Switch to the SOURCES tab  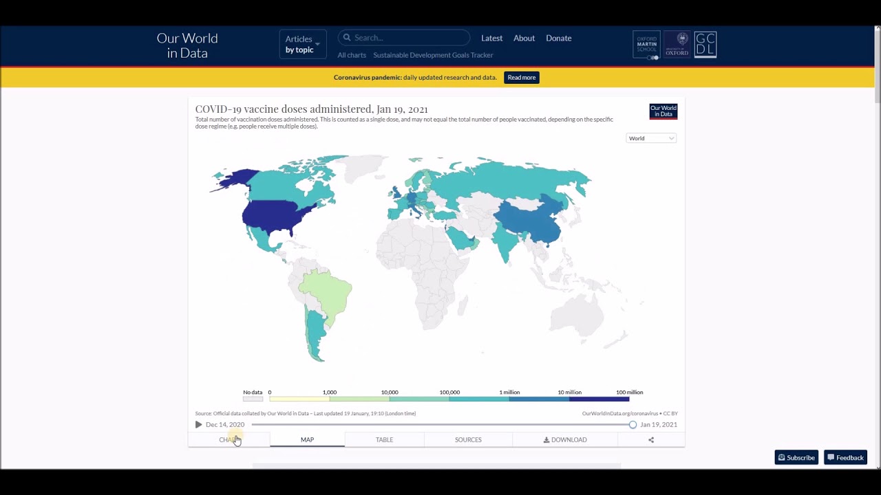468,440
